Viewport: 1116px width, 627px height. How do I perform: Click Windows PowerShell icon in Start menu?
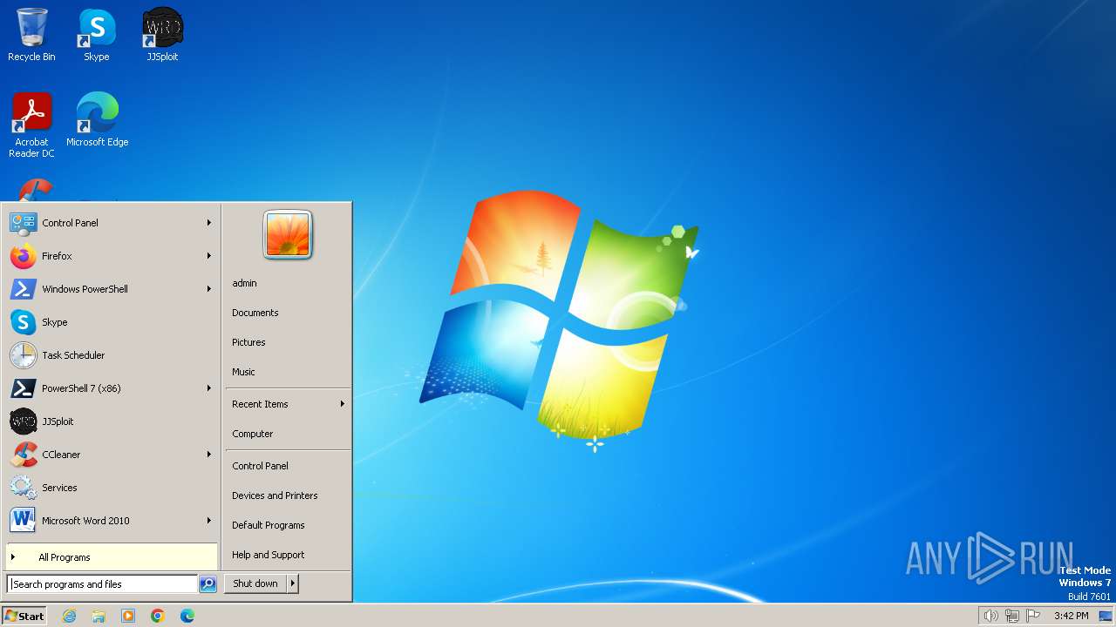24,289
